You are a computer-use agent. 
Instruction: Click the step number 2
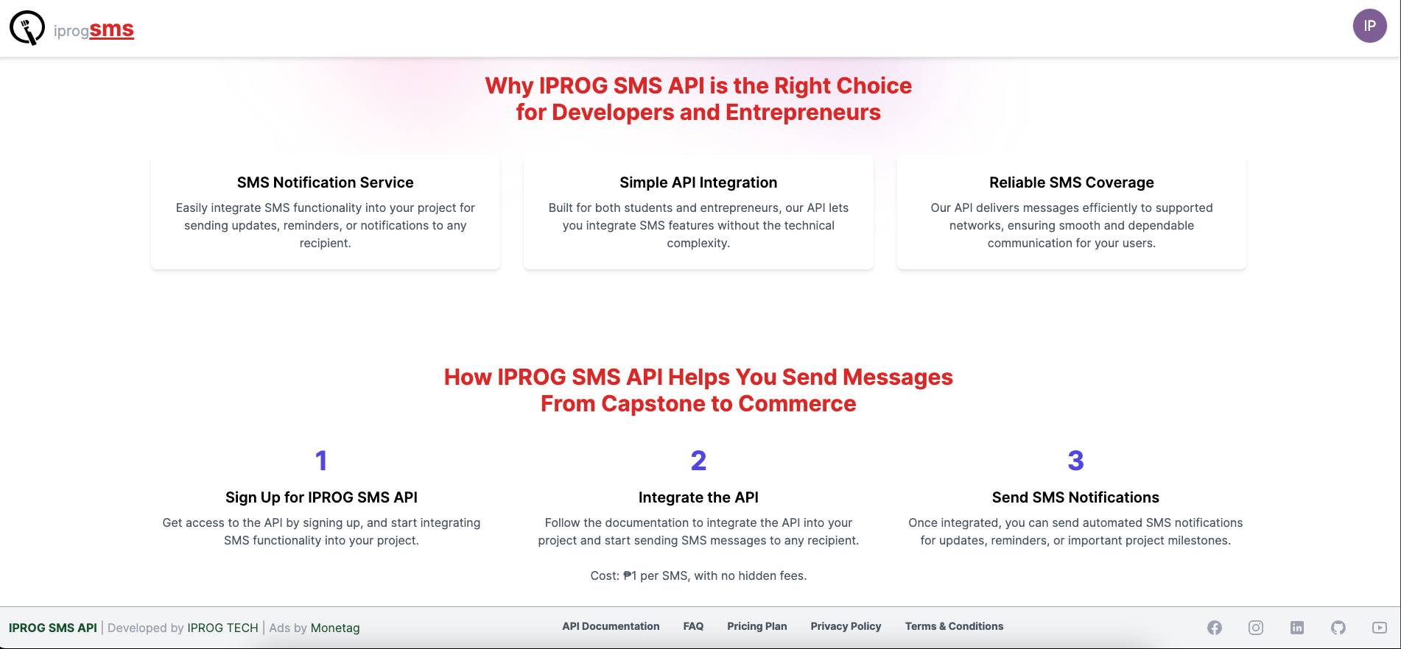698,461
